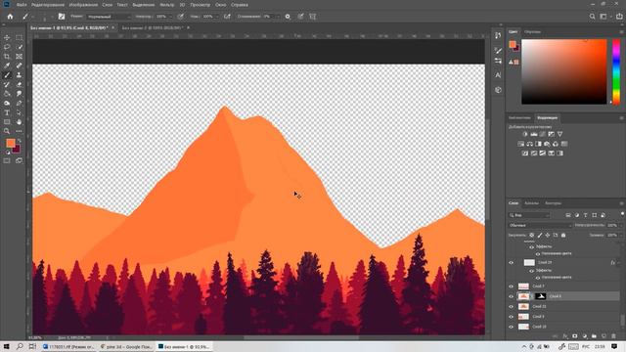Delete layer using trash icon
The image size is (626, 352).
613,336
